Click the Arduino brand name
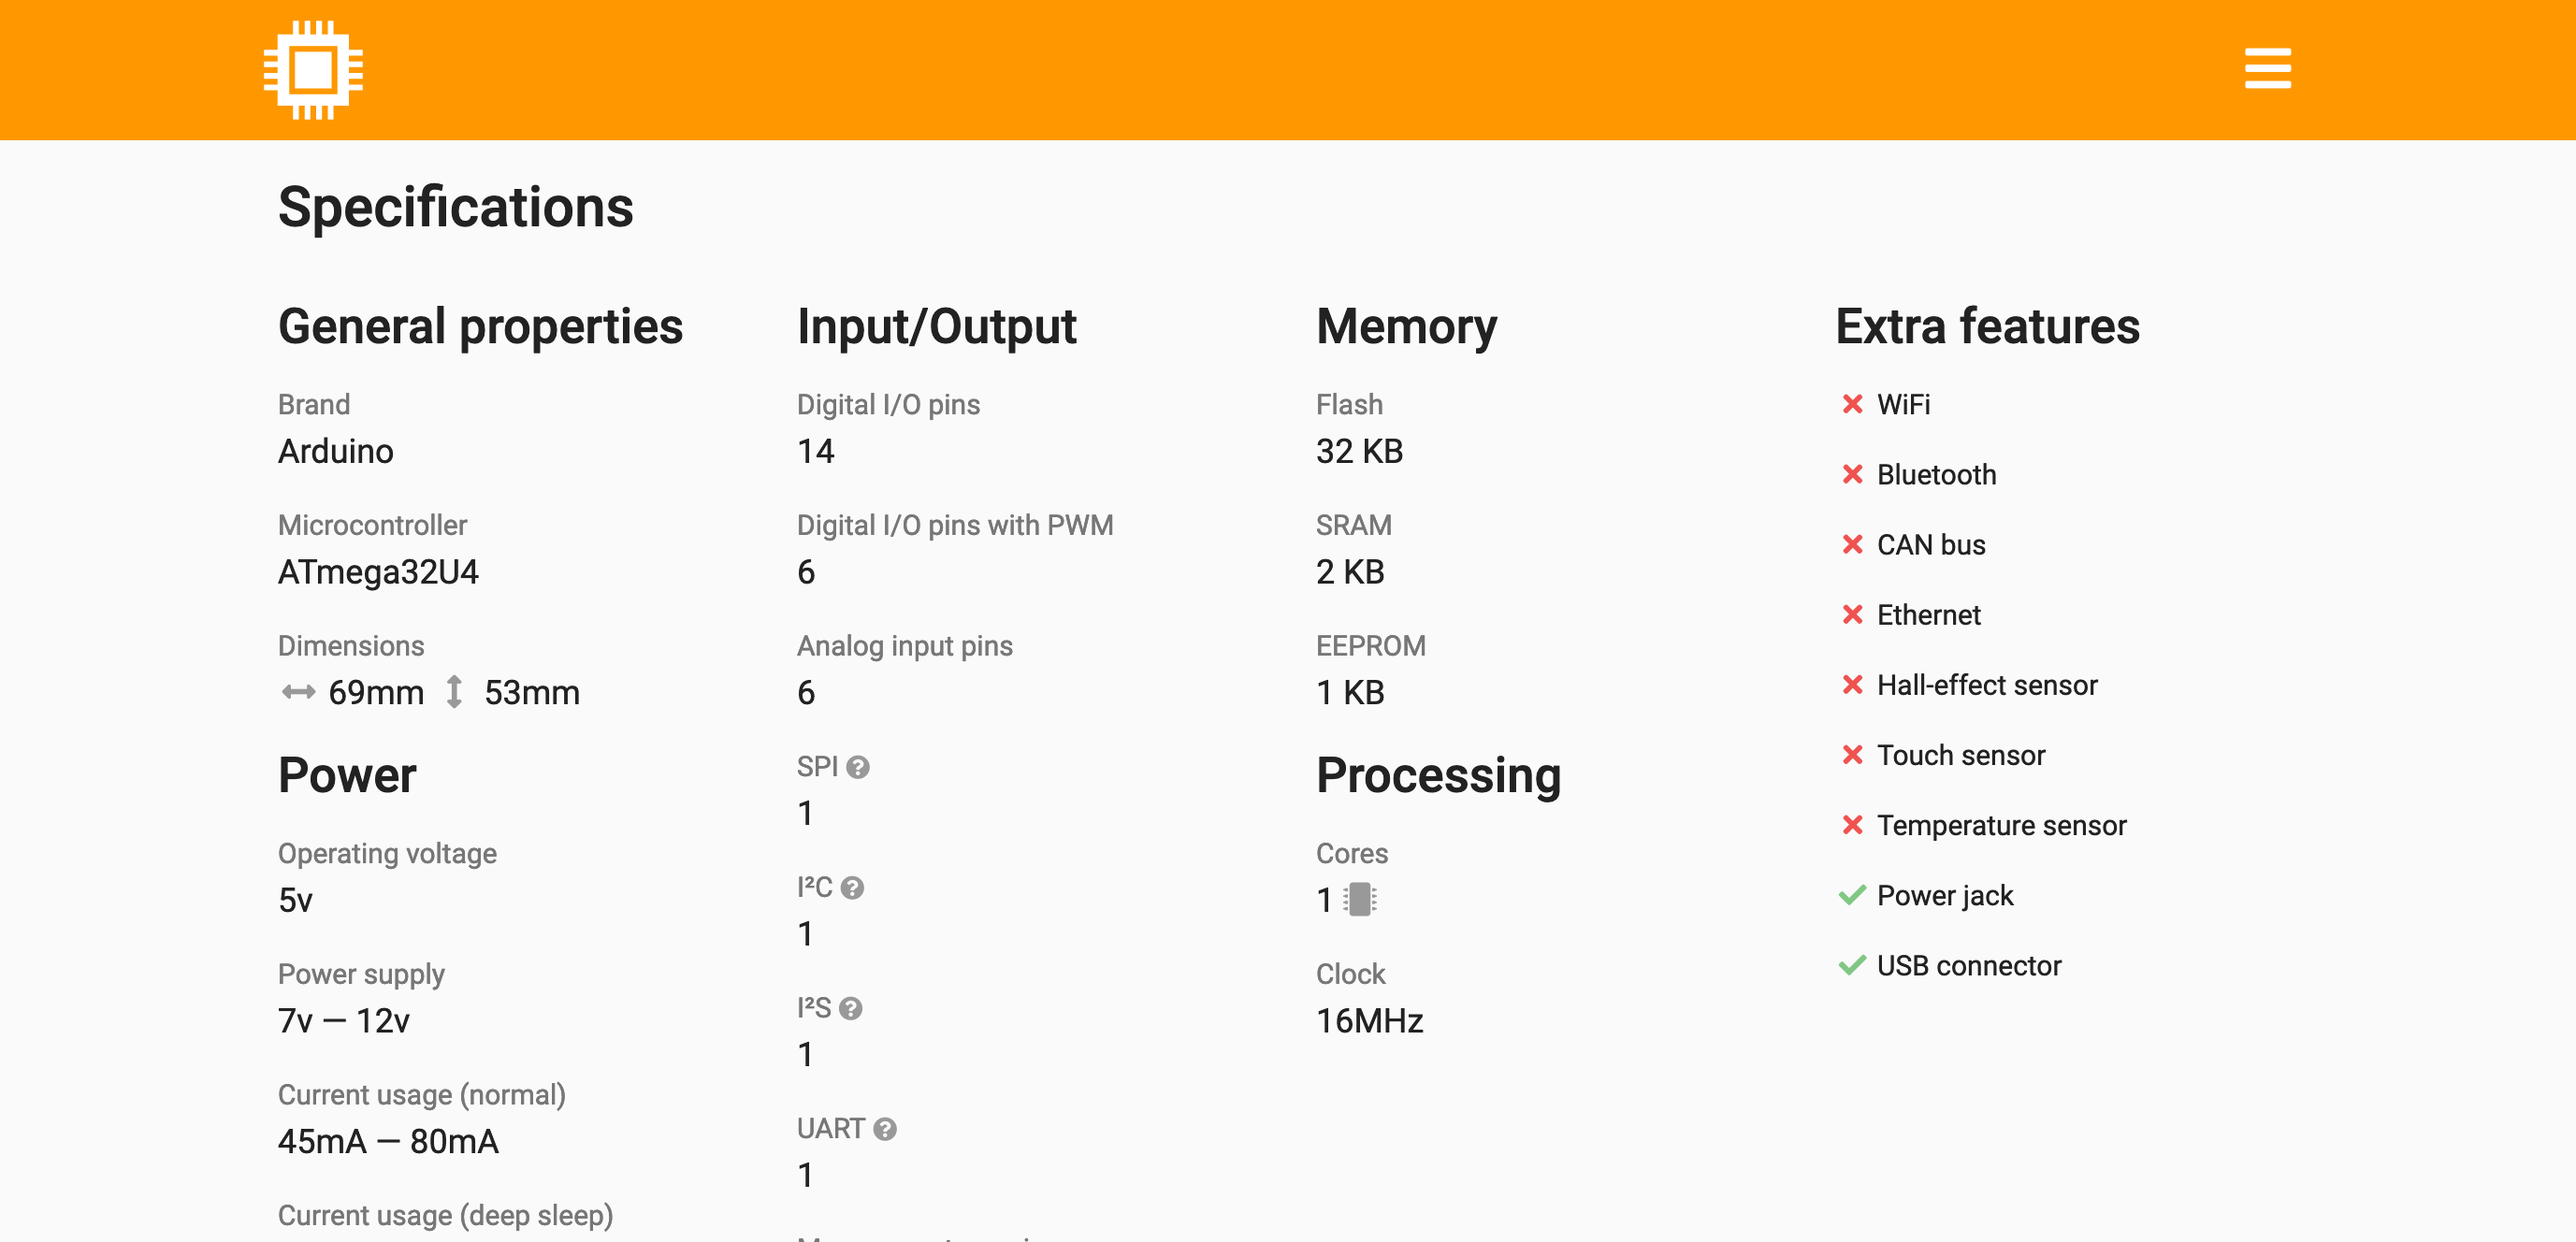This screenshot has width=2576, height=1242. point(335,451)
